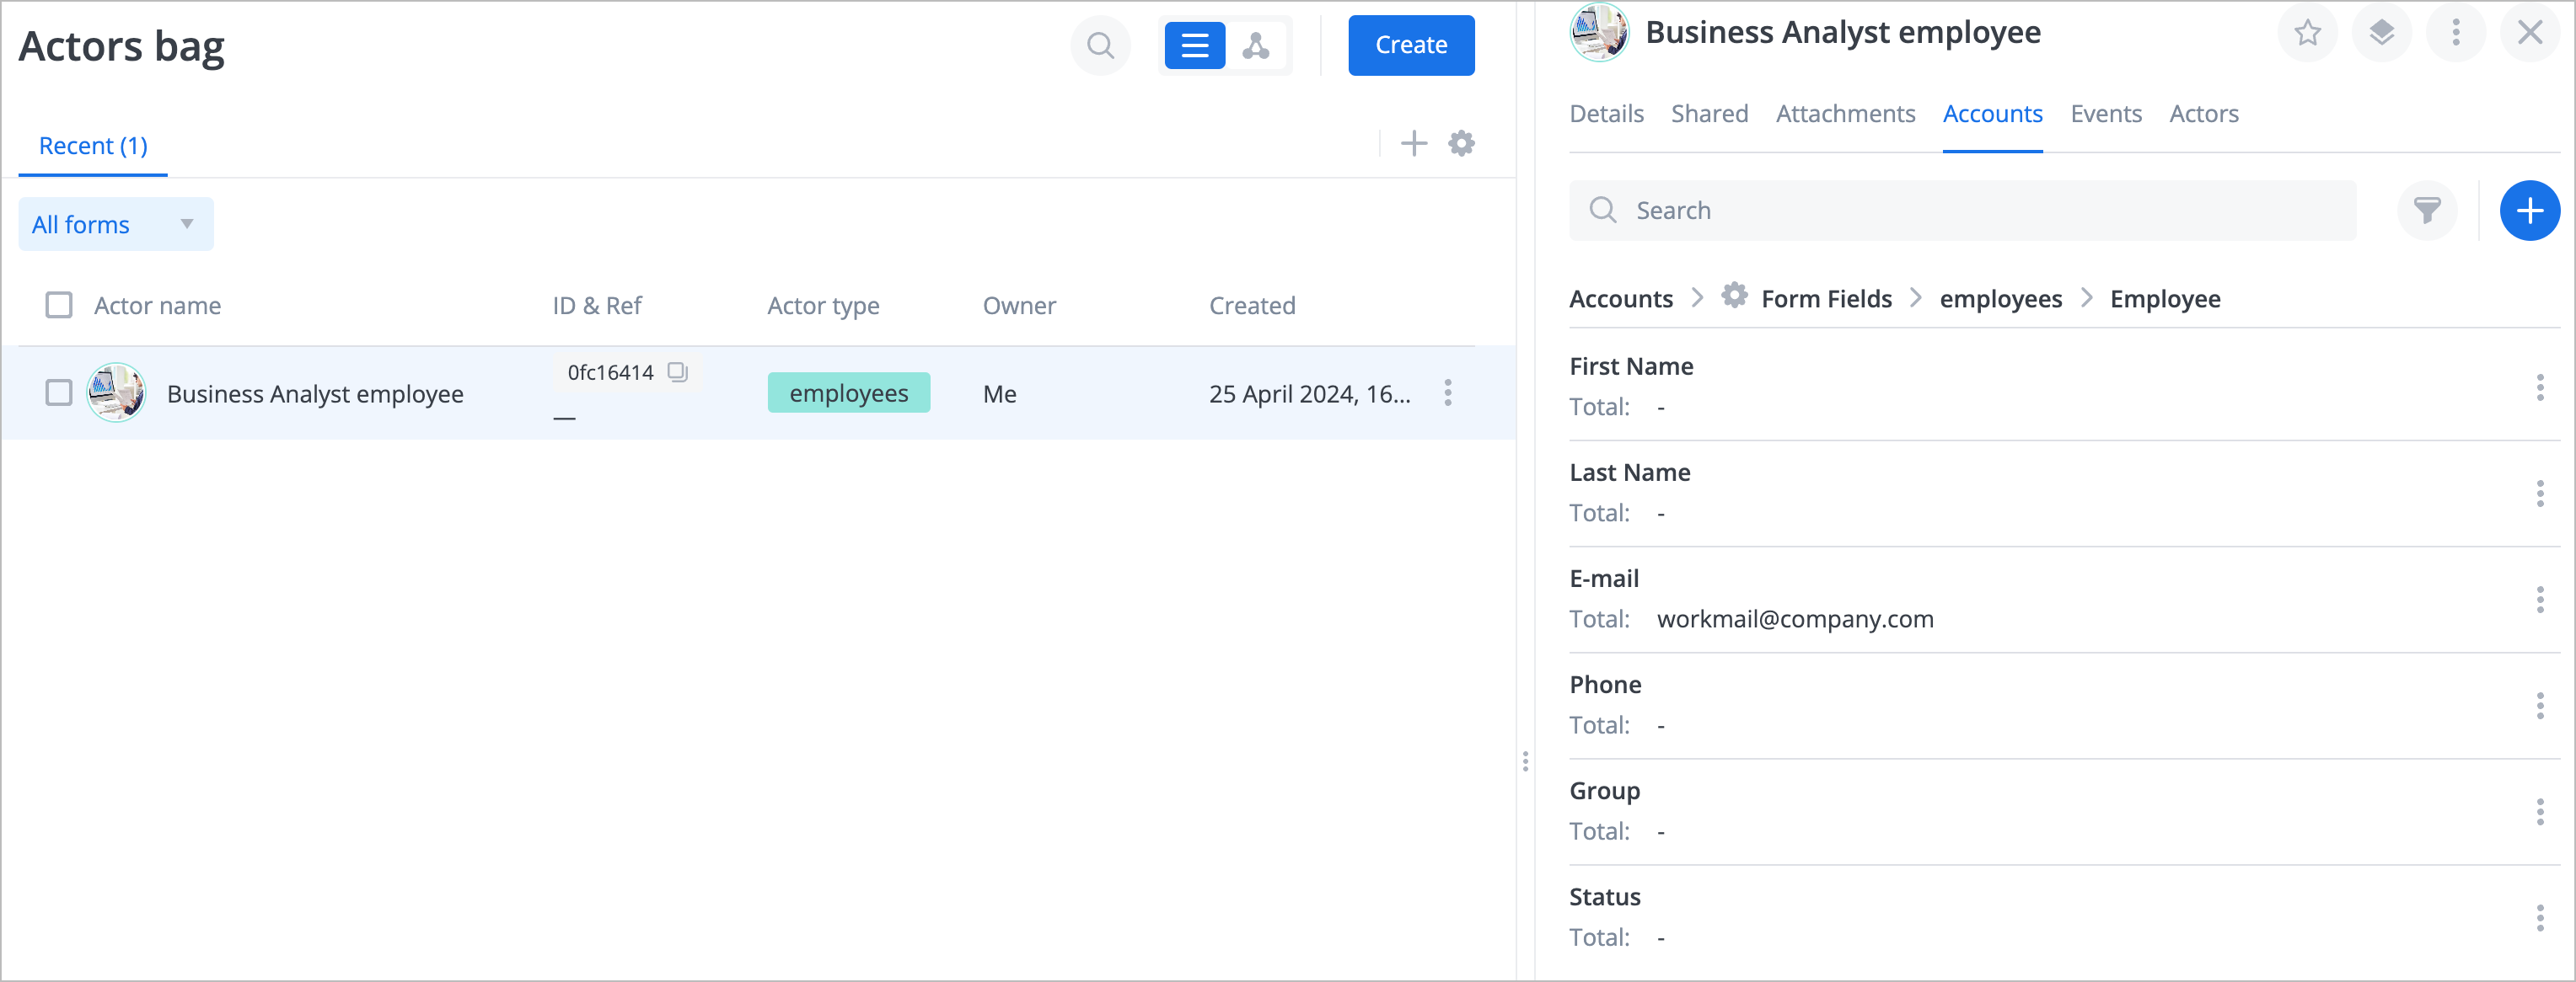Click the layer/stamp icon near Business Analyst header
The height and width of the screenshot is (982, 2576).
[x=2382, y=31]
